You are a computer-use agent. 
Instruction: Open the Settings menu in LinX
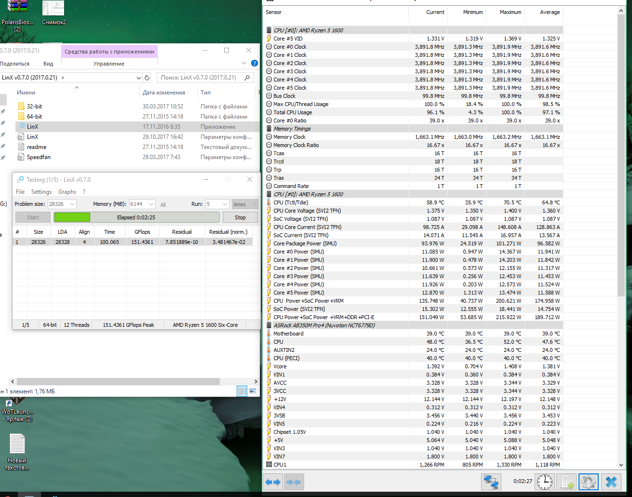point(41,192)
